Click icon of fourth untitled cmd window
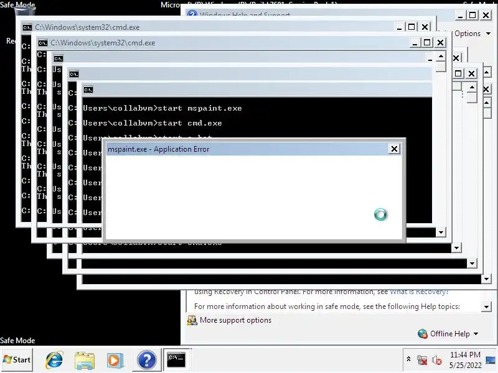 tap(74, 74)
